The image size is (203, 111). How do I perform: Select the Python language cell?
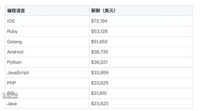14,62
